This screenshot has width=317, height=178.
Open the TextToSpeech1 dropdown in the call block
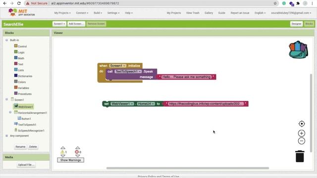[128, 71]
